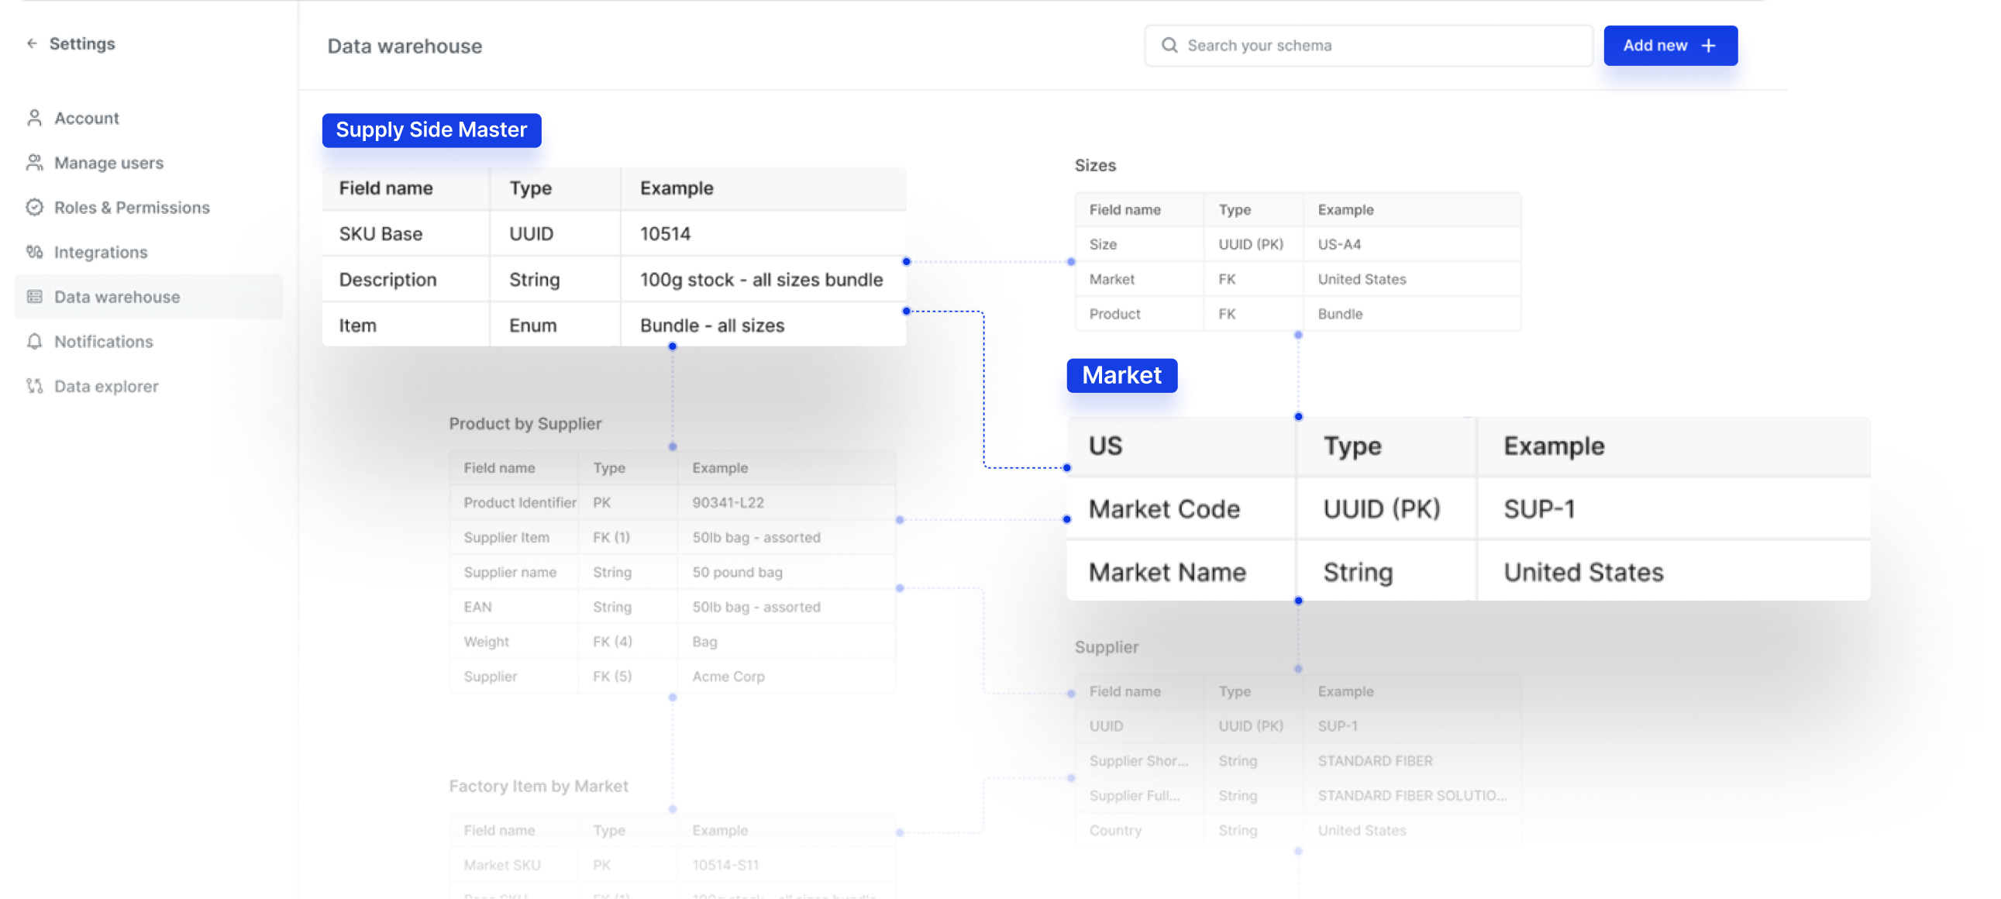Click the Add new button
The width and height of the screenshot is (2001, 899).
1670,46
